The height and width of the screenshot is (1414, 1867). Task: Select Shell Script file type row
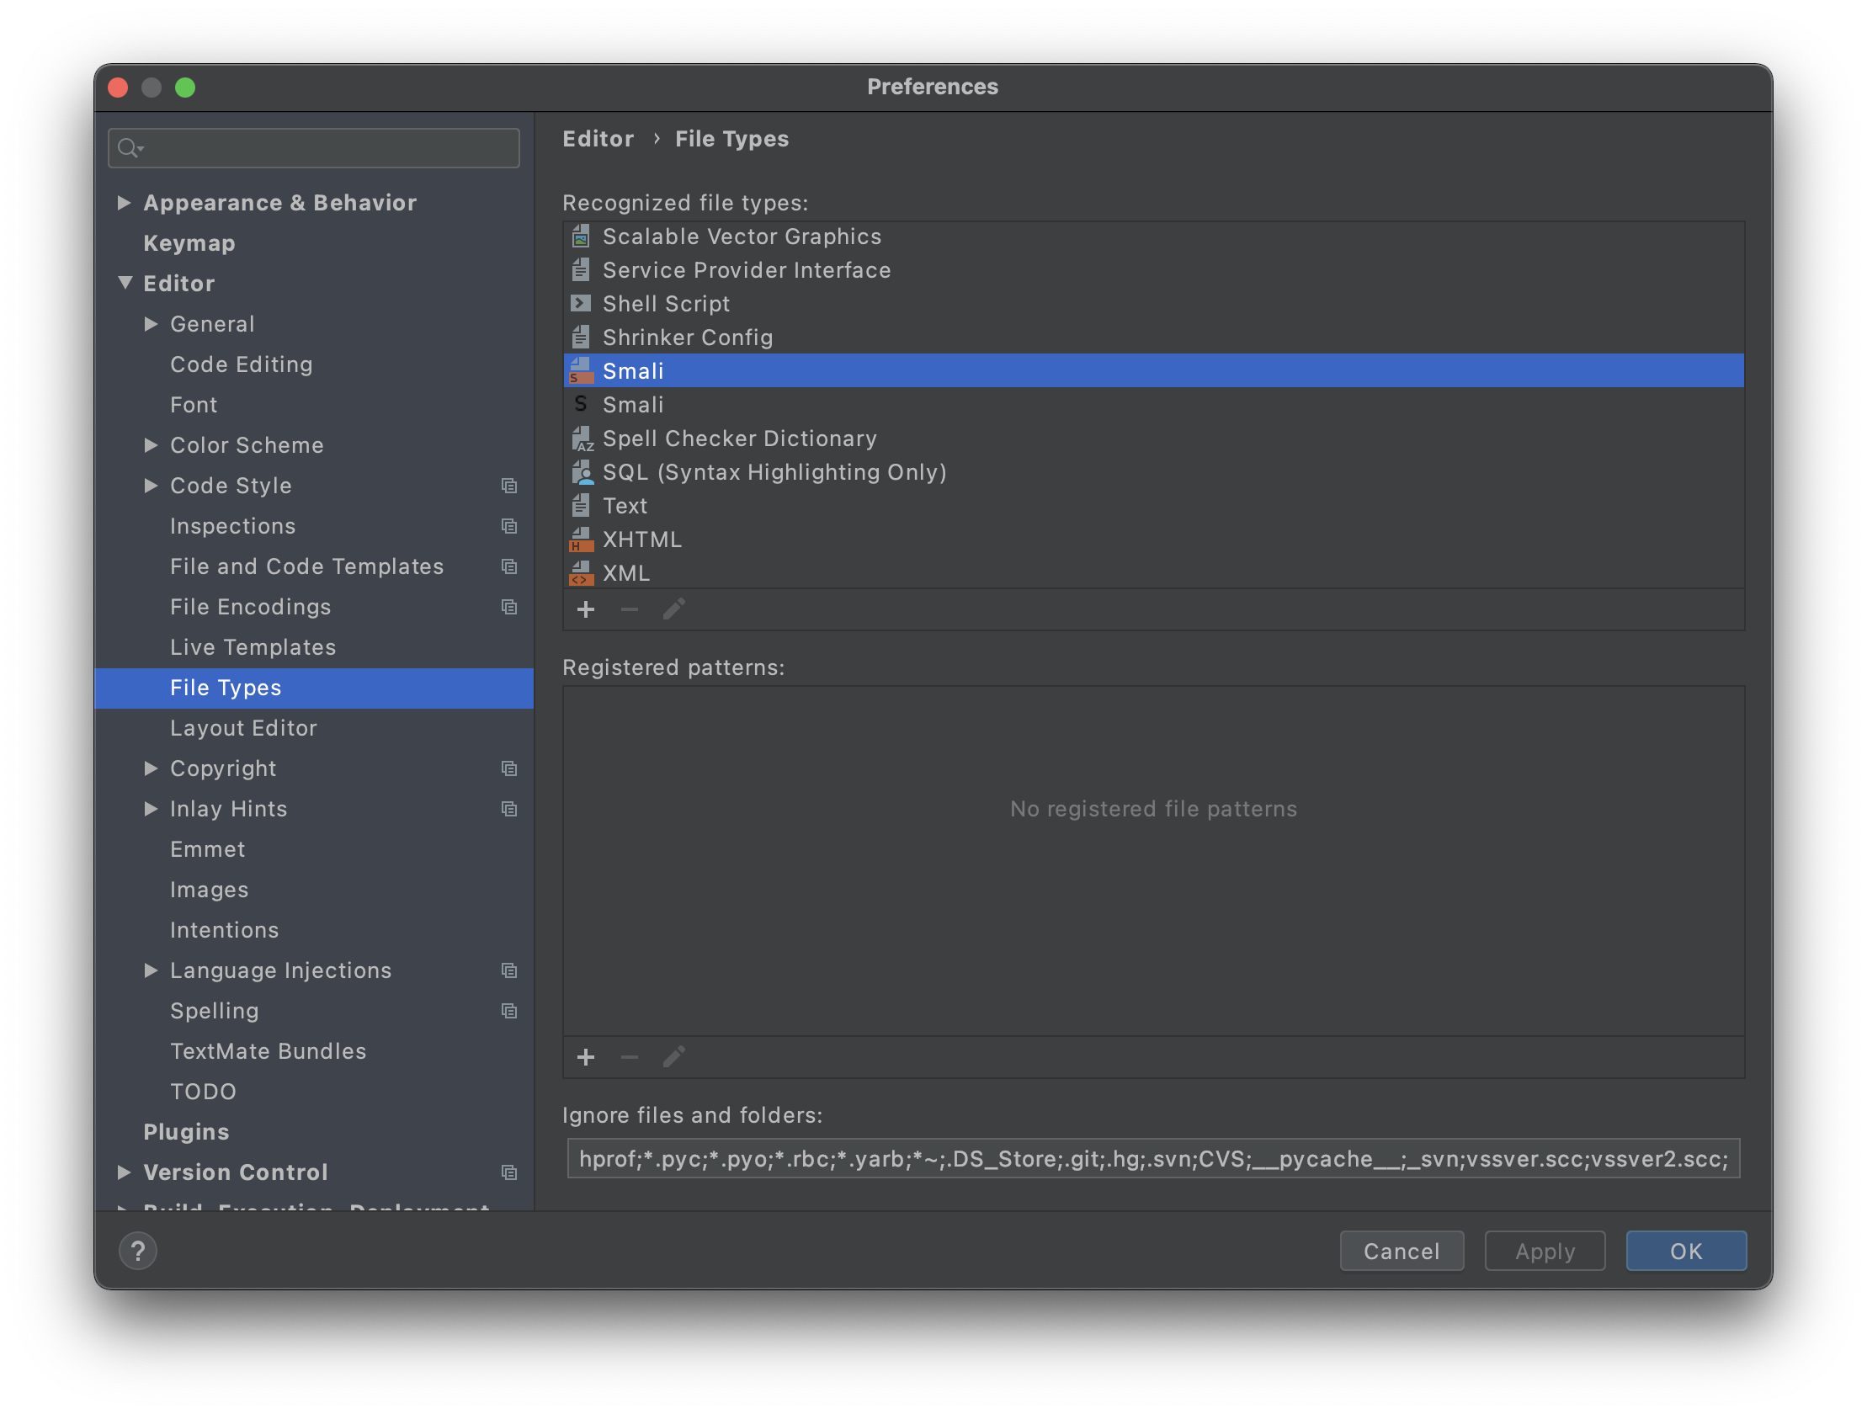coord(1153,304)
